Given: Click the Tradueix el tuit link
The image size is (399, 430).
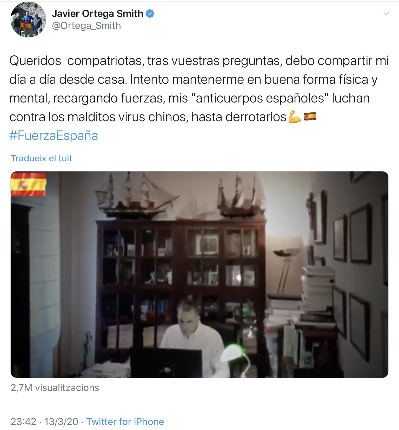Looking at the screenshot, I should [41, 158].
